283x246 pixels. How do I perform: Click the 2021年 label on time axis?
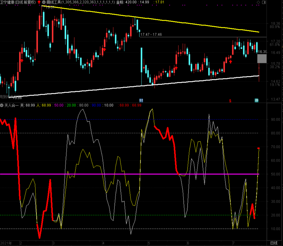click(x=6, y=243)
